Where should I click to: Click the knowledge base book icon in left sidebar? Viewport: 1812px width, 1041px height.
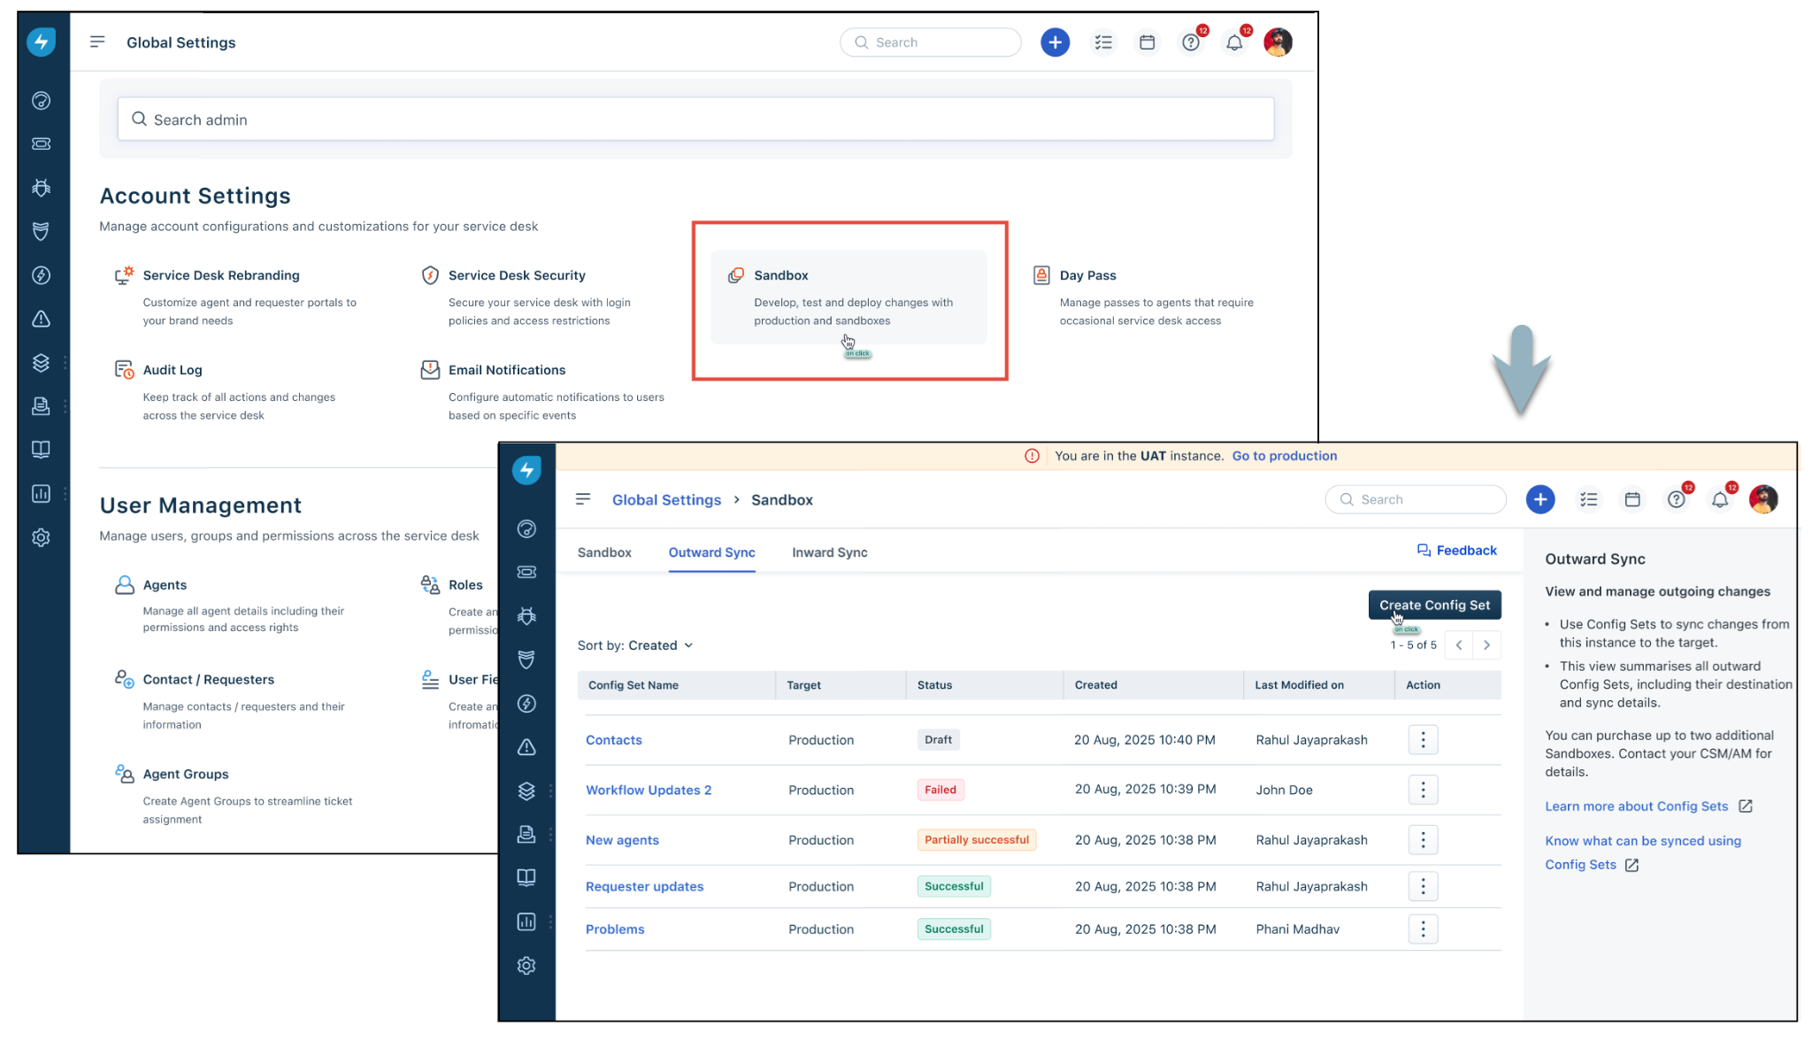pos(41,450)
